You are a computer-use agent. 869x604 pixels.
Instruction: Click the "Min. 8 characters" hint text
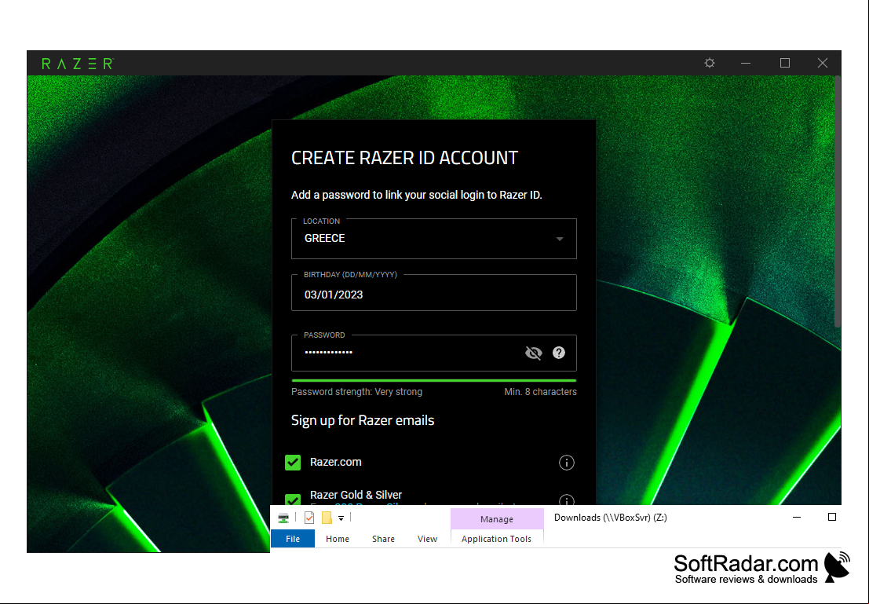click(x=540, y=392)
